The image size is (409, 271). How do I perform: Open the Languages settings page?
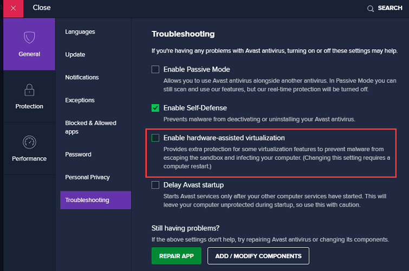point(80,32)
